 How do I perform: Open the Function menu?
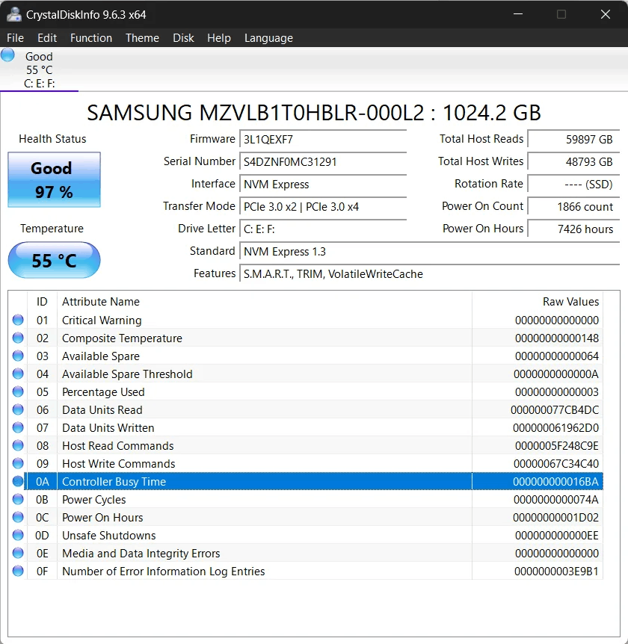(x=91, y=38)
